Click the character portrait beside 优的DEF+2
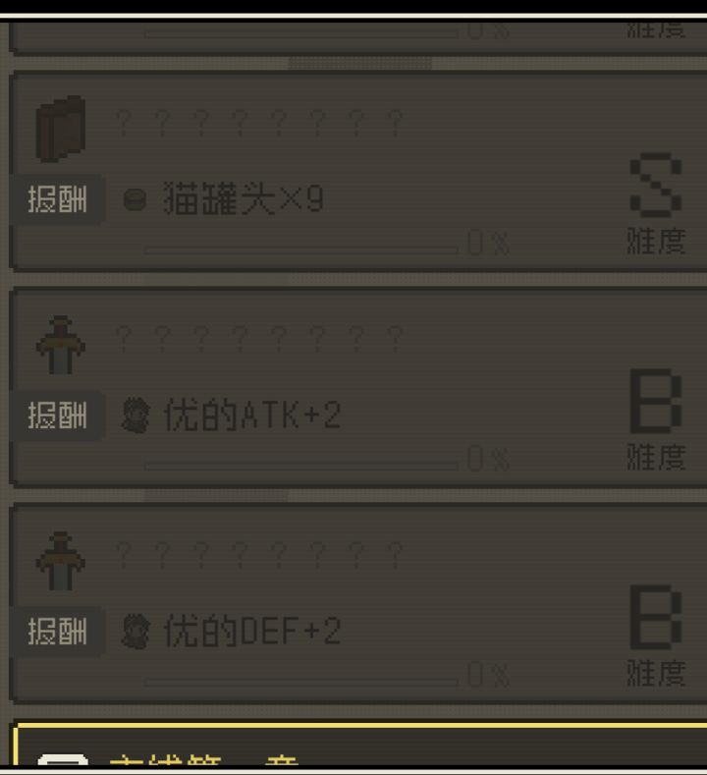This screenshot has width=707, height=775. (x=136, y=632)
